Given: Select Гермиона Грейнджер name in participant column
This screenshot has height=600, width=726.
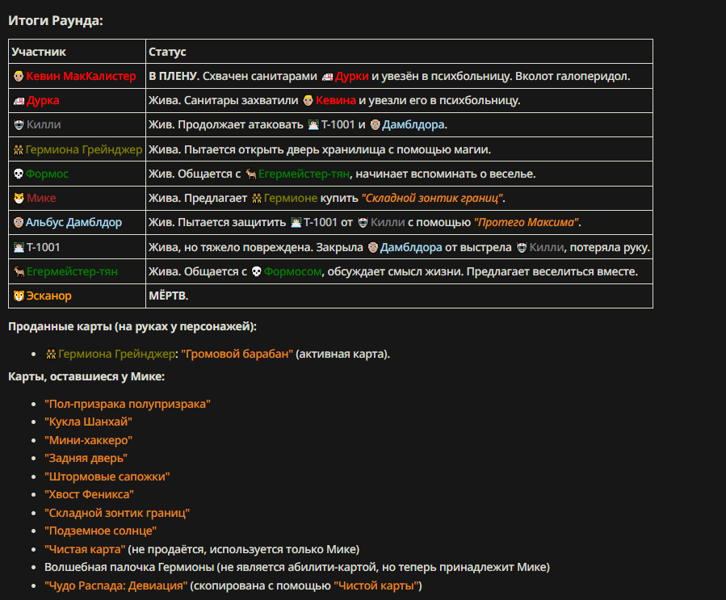Looking at the screenshot, I should point(84,149).
